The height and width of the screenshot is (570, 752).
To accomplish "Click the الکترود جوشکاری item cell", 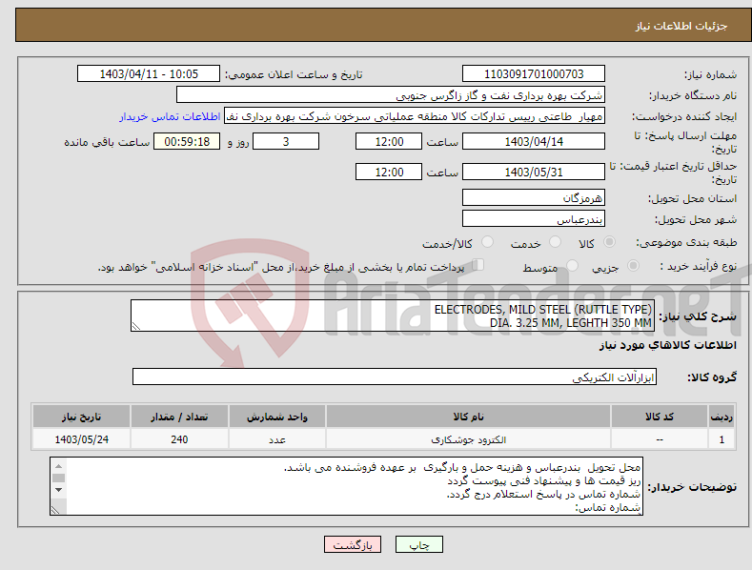I will [468, 439].
